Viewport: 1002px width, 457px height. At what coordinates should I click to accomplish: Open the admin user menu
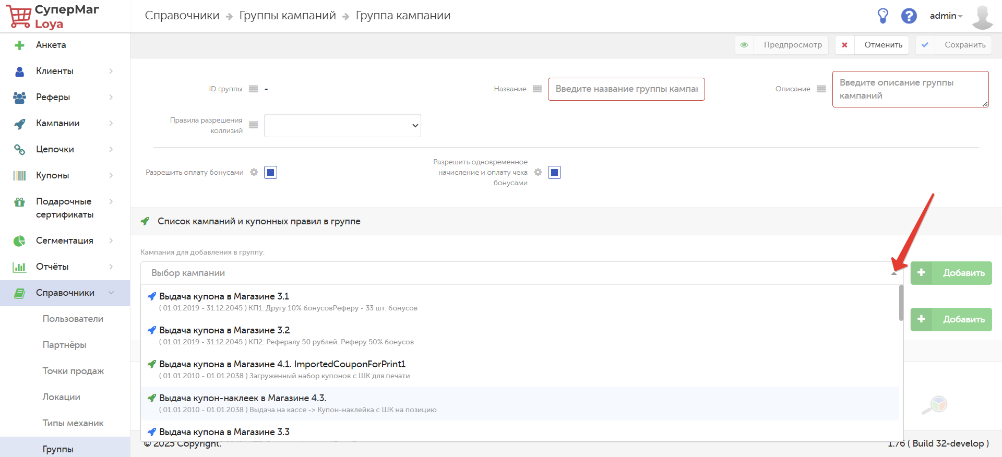click(x=946, y=16)
